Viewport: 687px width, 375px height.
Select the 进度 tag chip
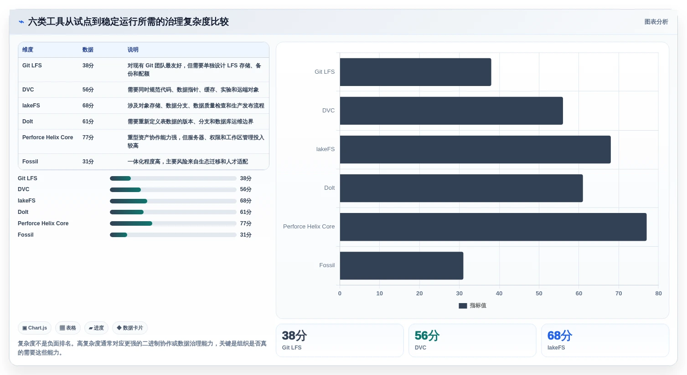(x=96, y=328)
